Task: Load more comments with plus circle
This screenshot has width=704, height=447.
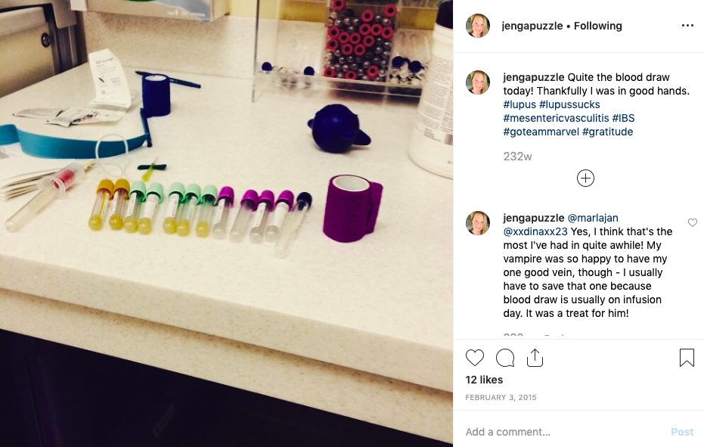Action: click(x=585, y=178)
